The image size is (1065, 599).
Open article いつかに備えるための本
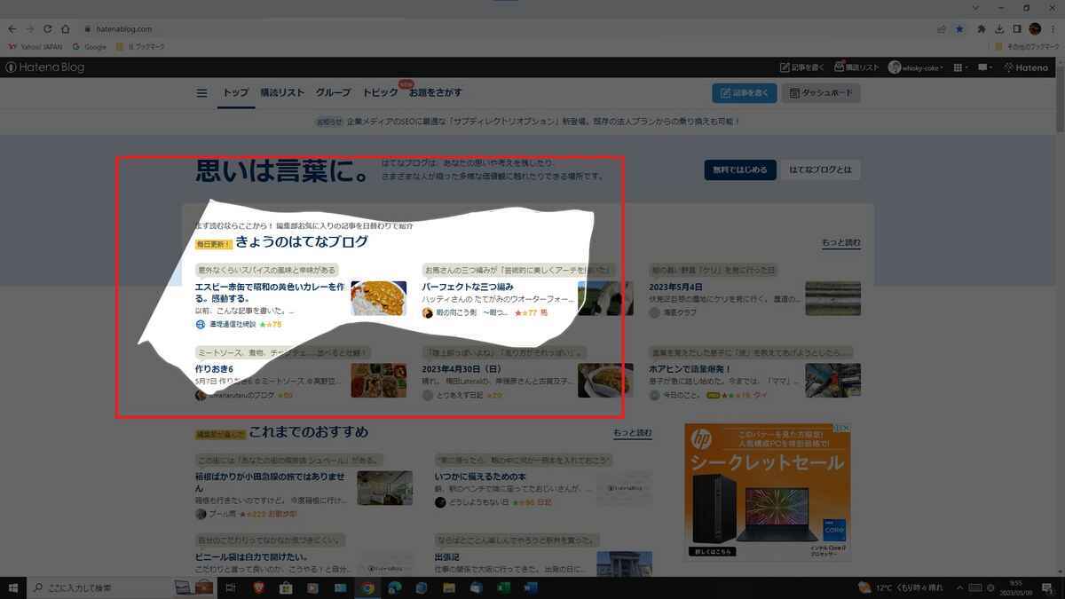tap(480, 477)
